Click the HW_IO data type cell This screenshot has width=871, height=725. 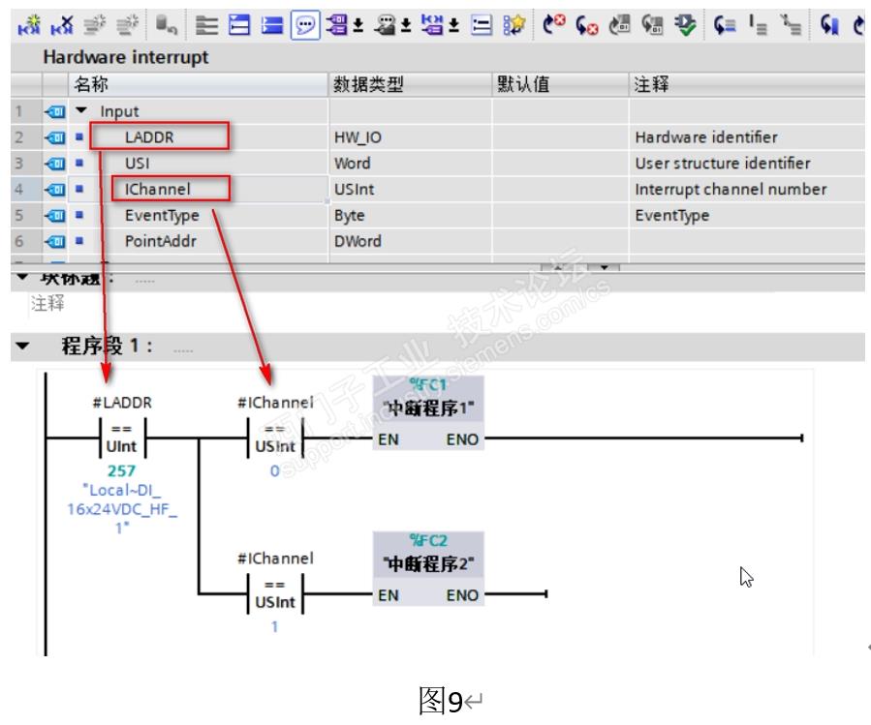pos(410,137)
